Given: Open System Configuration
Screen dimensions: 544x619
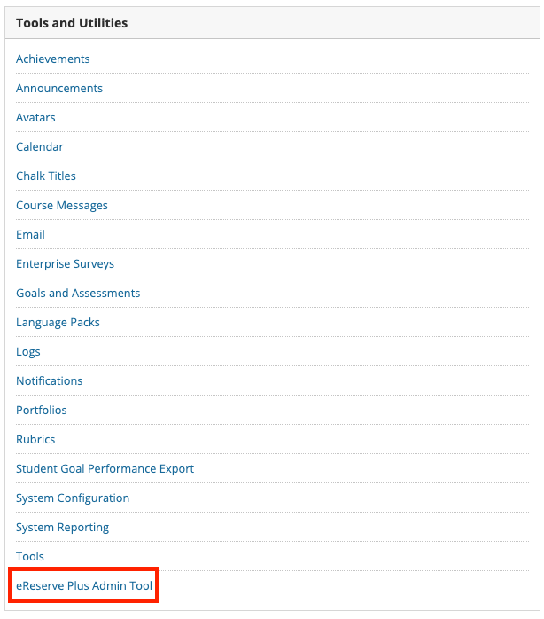Looking at the screenshot, I should (x=73, y=498).
